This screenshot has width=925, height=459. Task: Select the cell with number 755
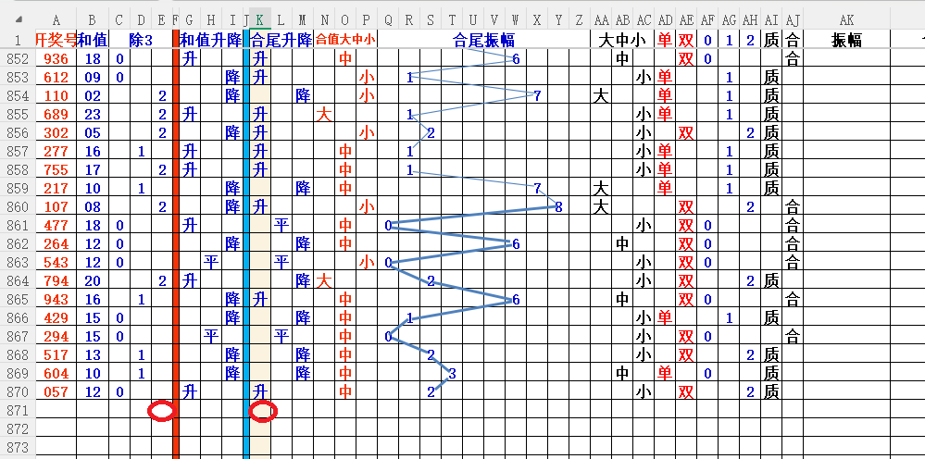click(56, 169)
